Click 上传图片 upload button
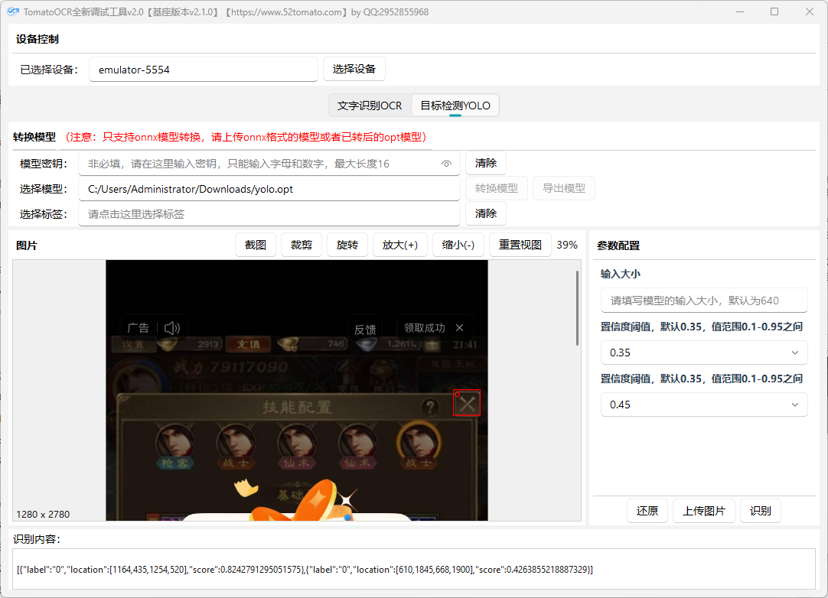 coord(704,511)
